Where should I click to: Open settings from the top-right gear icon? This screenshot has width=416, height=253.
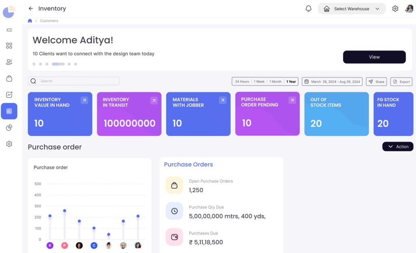point(395,8)
